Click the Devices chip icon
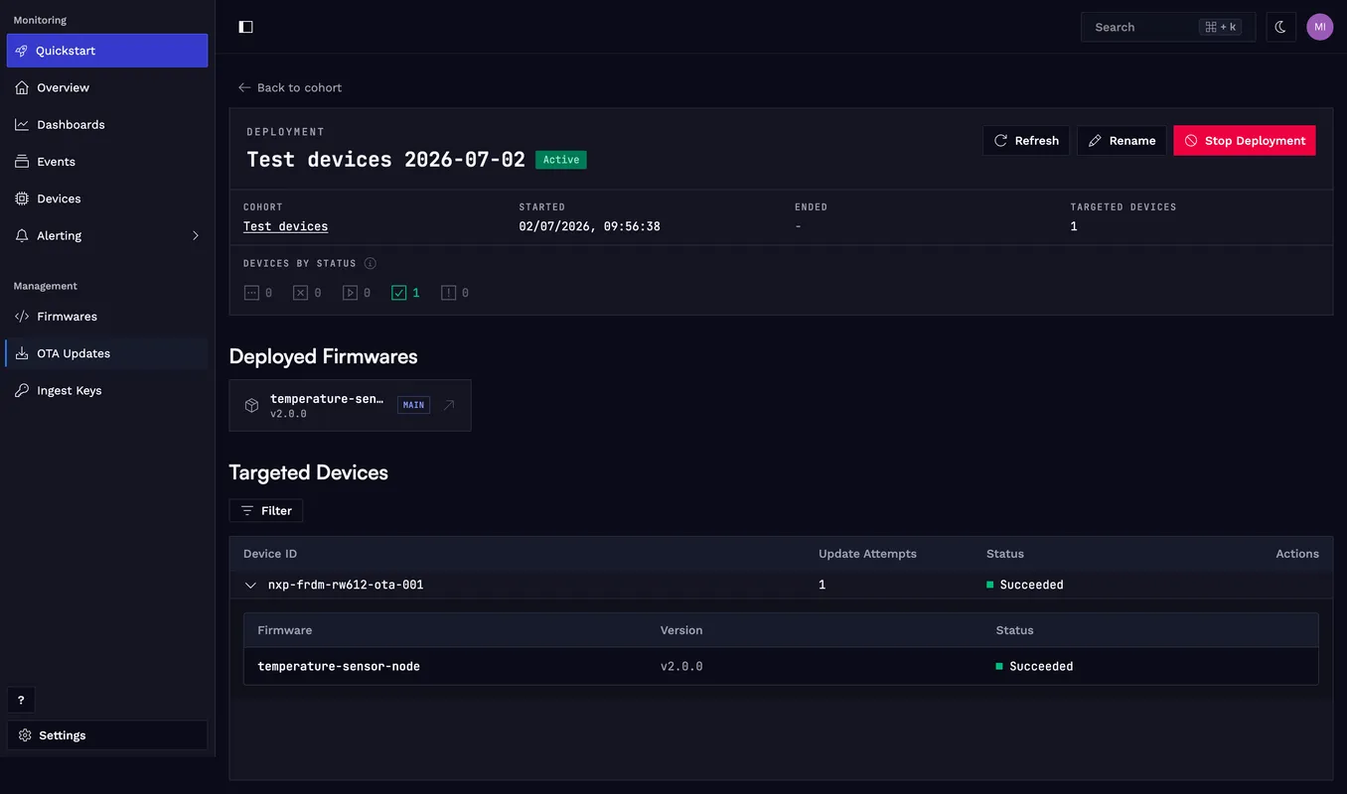 [22, 198]
